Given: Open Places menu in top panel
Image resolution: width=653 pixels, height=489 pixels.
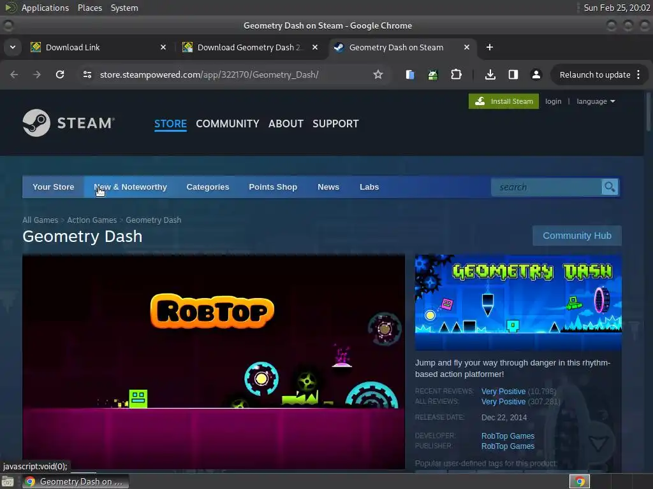Looking at the screenshot, I should coord(90,8).
